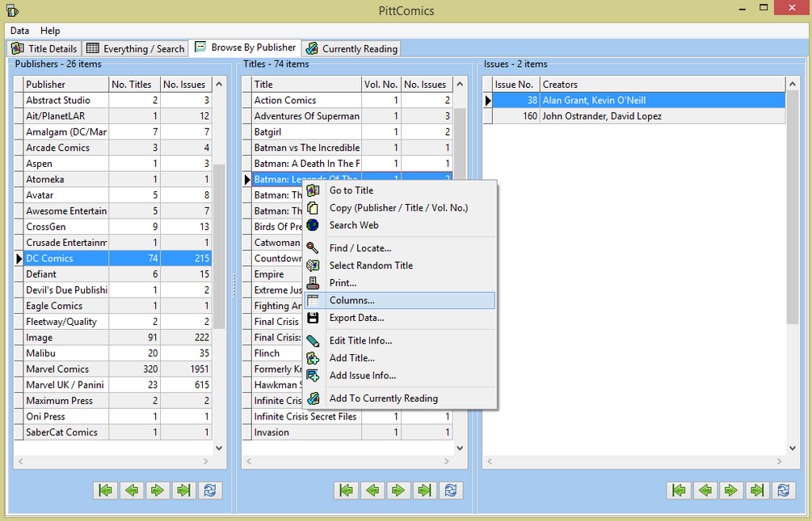This screenshot has width=812, height=521.
Task: Click the Print printer icon
Action: 313,283
